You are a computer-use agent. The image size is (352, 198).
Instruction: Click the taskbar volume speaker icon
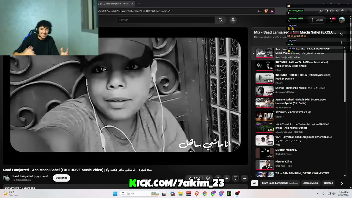pos(334,194)
